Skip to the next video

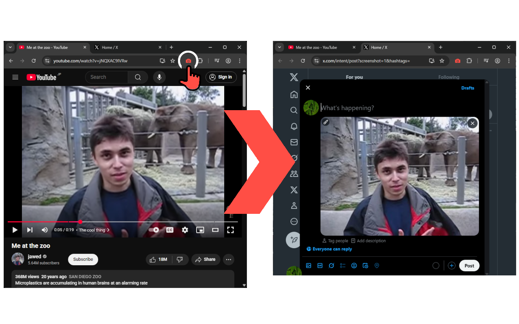click(30, 230)
